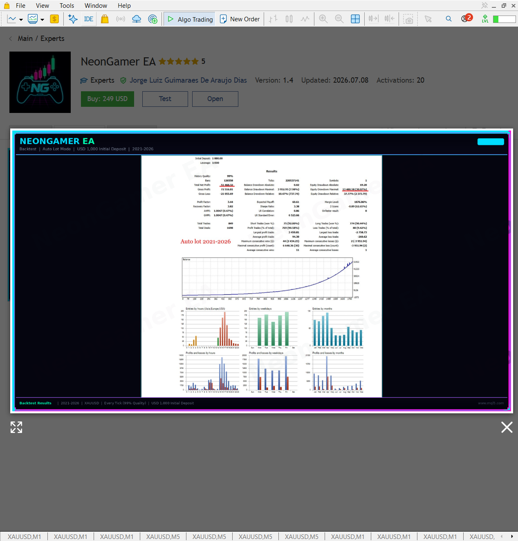Open the Experts breadcrumb link

click(52, 38)
